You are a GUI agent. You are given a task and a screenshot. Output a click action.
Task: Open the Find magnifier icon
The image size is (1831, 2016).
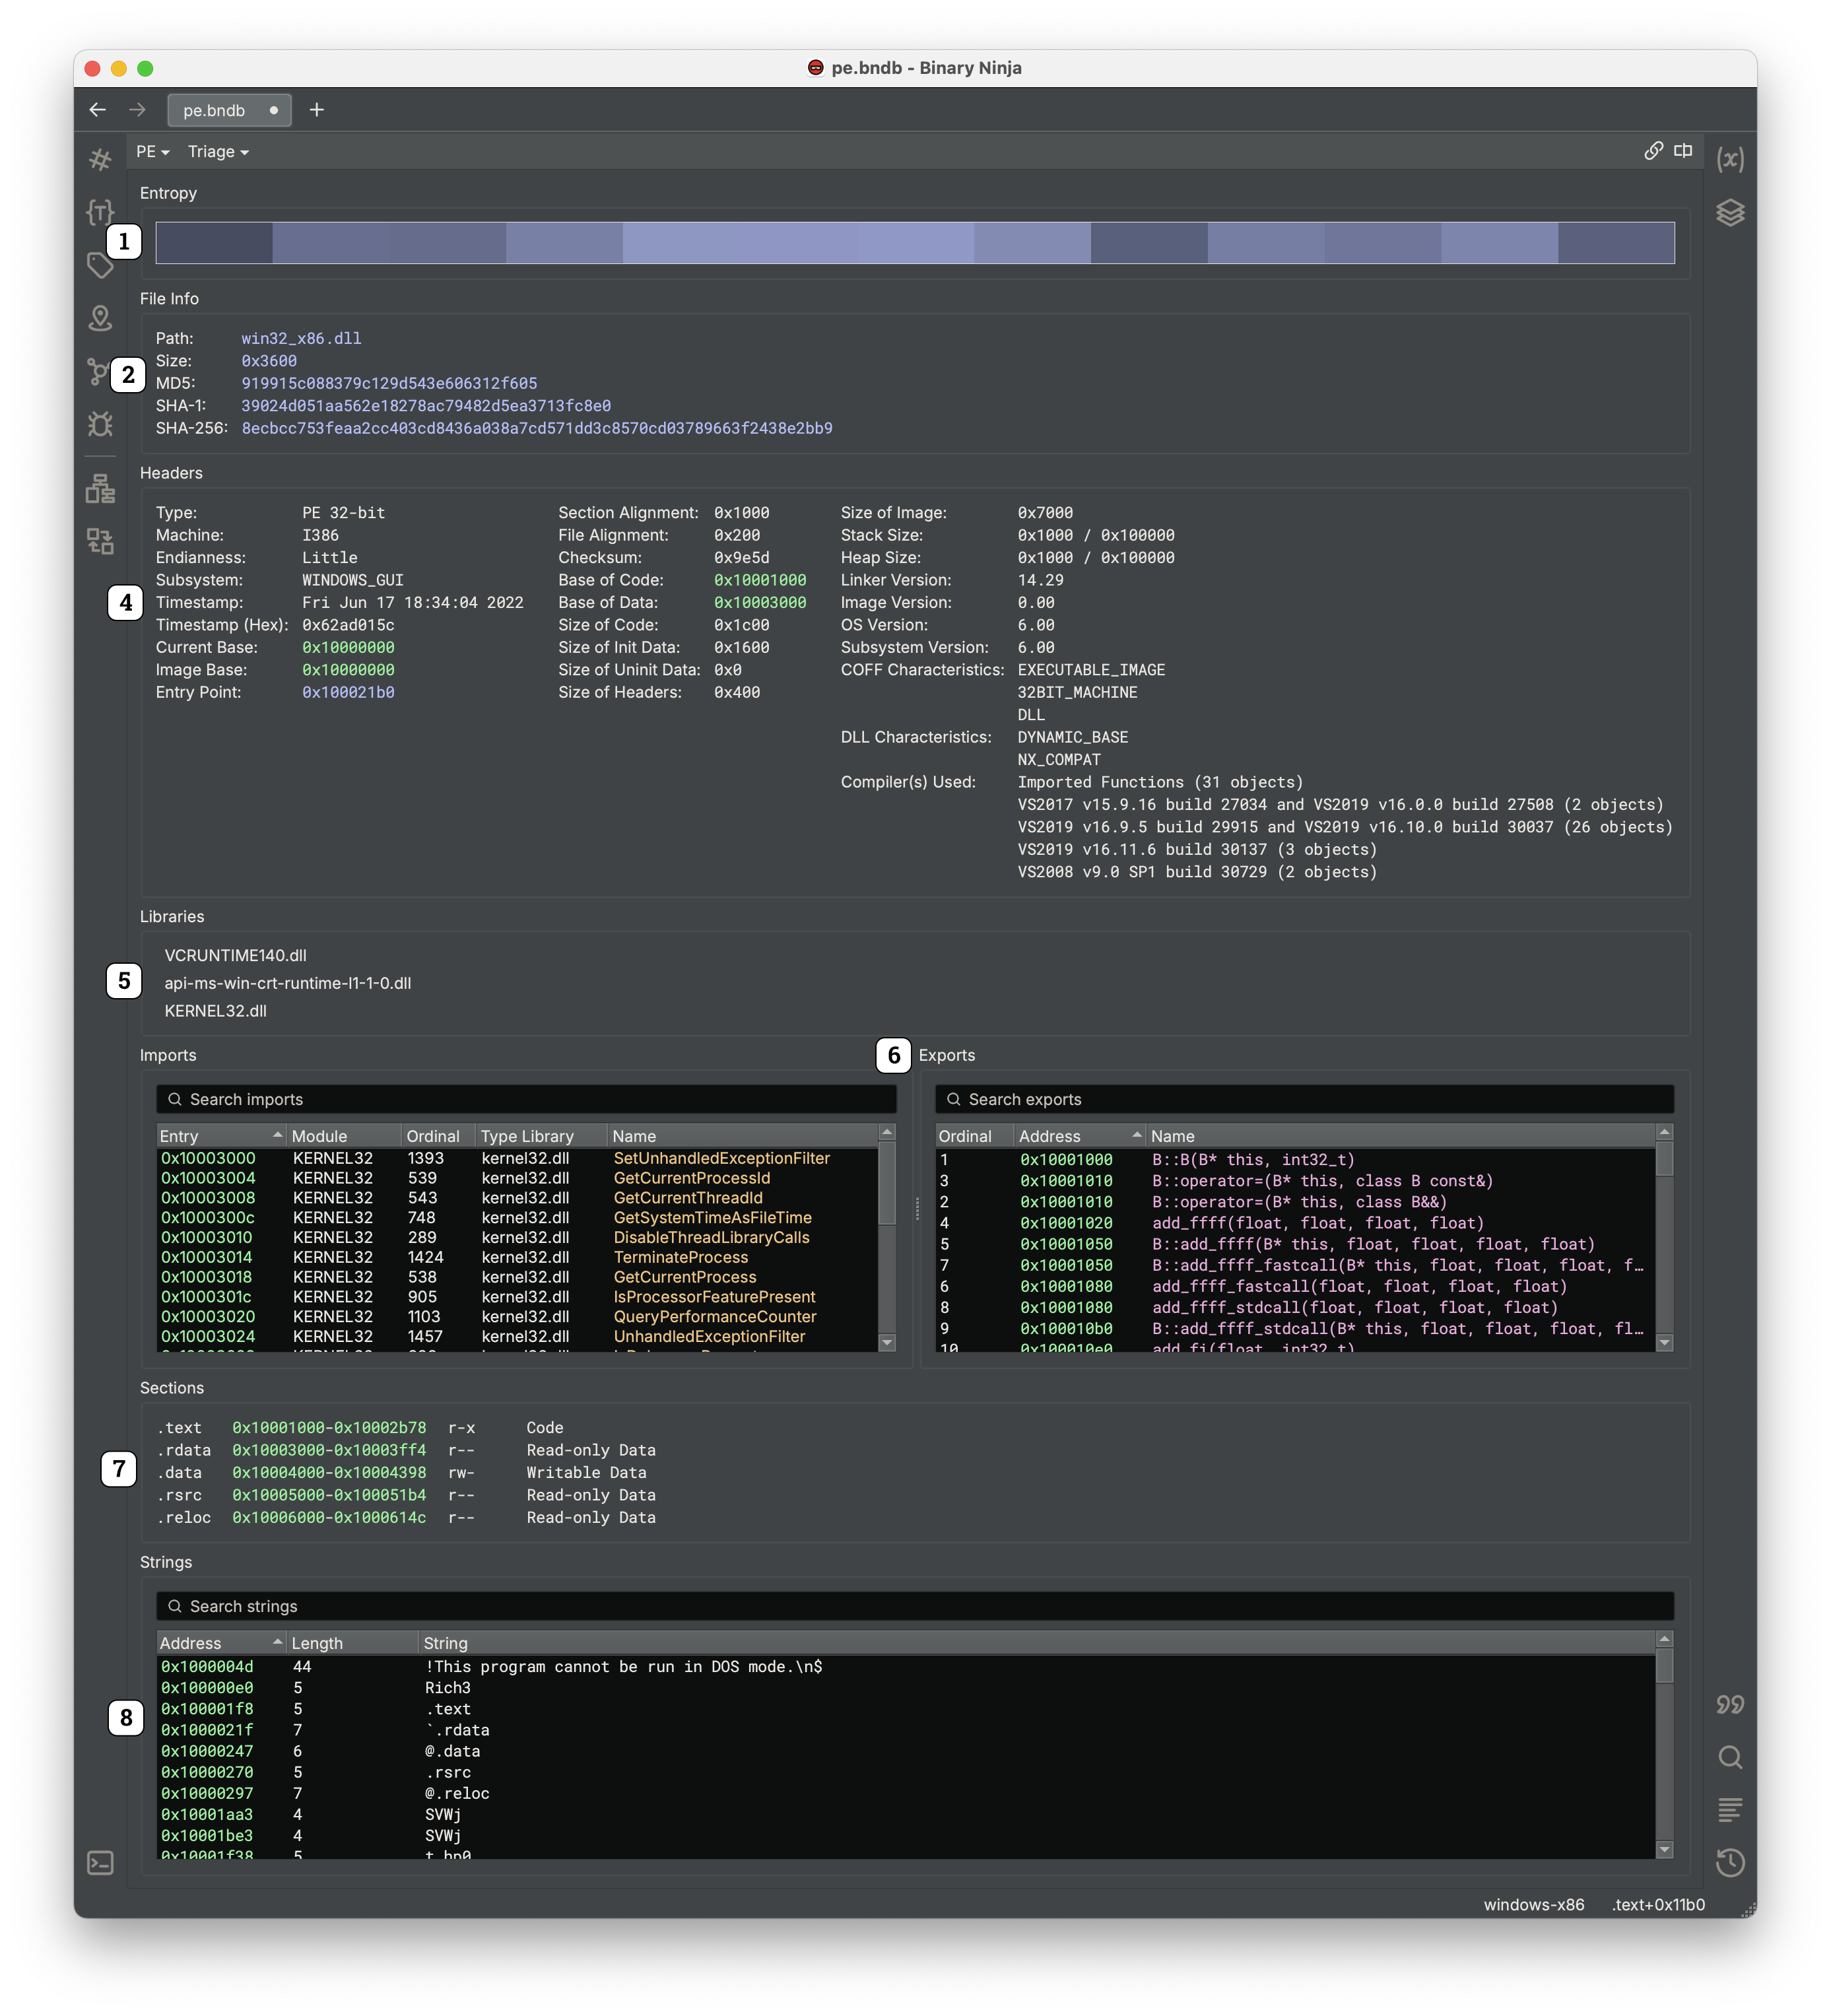[x=1729, y=1757]
